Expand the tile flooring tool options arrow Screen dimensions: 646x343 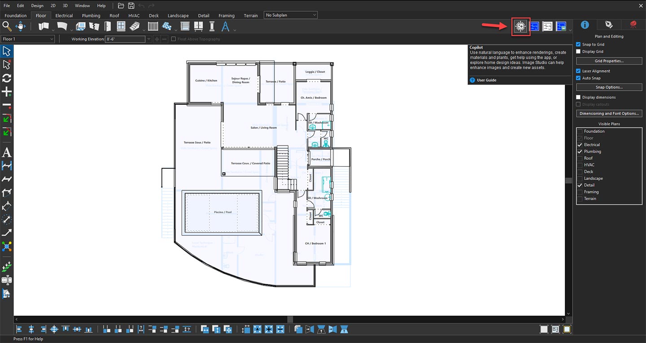175,30
